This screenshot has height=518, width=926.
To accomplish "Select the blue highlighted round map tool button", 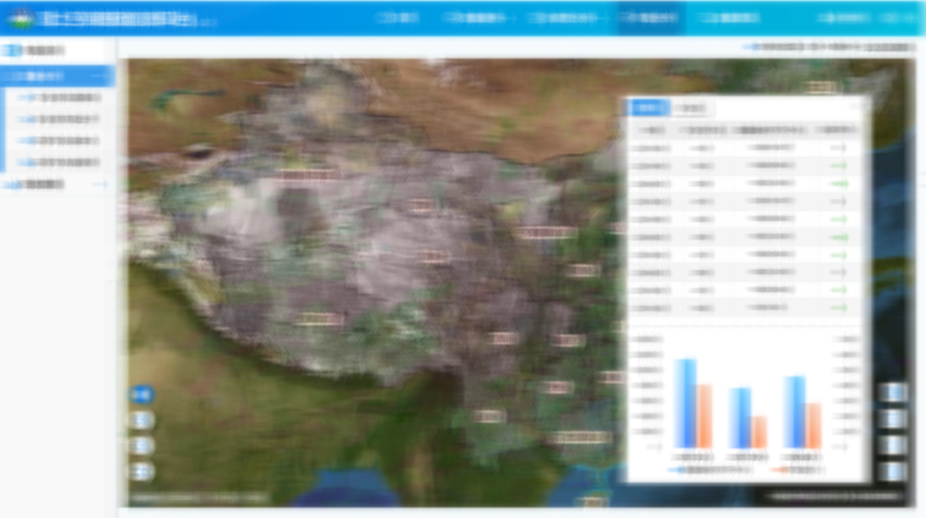I will click(141, 394).
